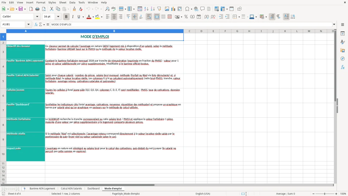Image resolution: width=348 pixels, height=196 pixels.
Task: Open Font Color dropdown arrow
Action: pos(93,17)
